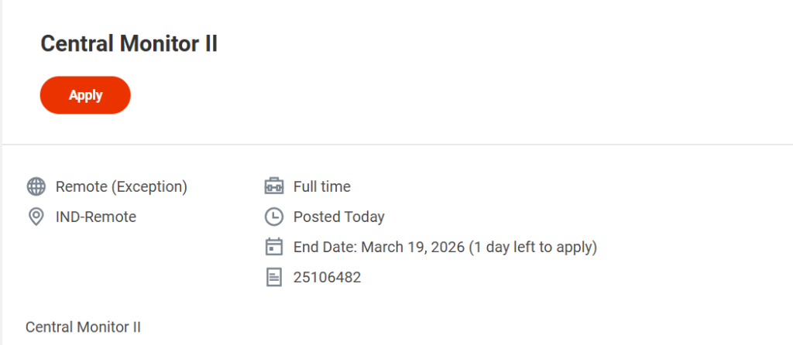Click the March 19, 2026 date

[411, 248]
